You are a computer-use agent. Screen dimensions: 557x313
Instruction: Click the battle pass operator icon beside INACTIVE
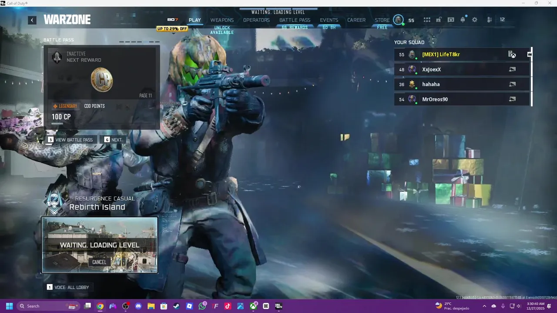pos(57,57)
